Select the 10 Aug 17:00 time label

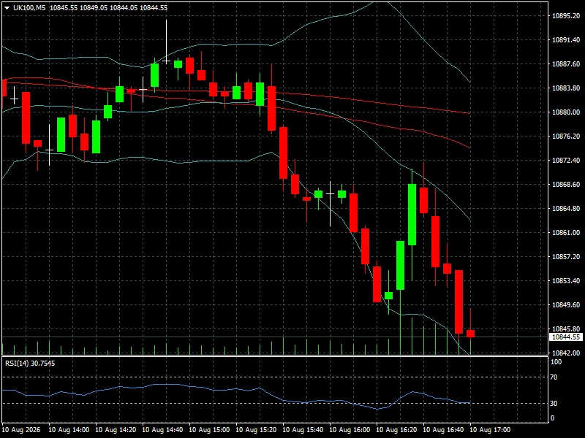click(490, 430)
